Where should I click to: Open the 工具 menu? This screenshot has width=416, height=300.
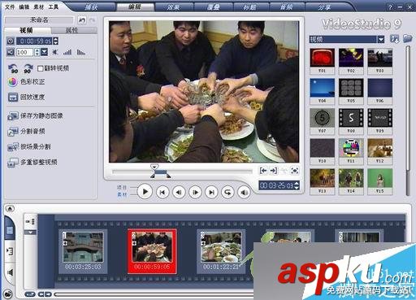click(53, 7)
